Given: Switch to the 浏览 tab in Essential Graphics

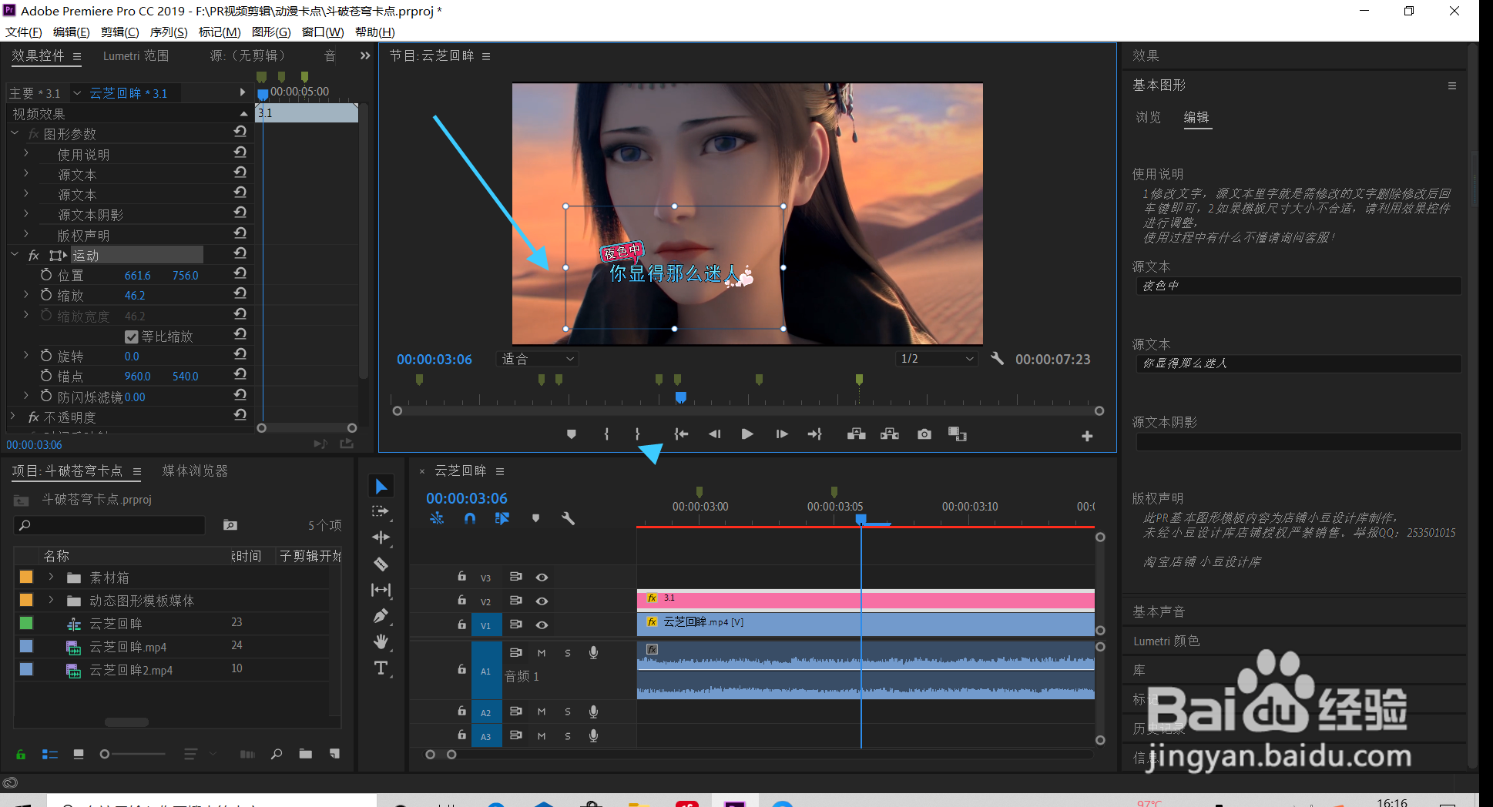Looking at the screenshot, I should point(1148,117).
